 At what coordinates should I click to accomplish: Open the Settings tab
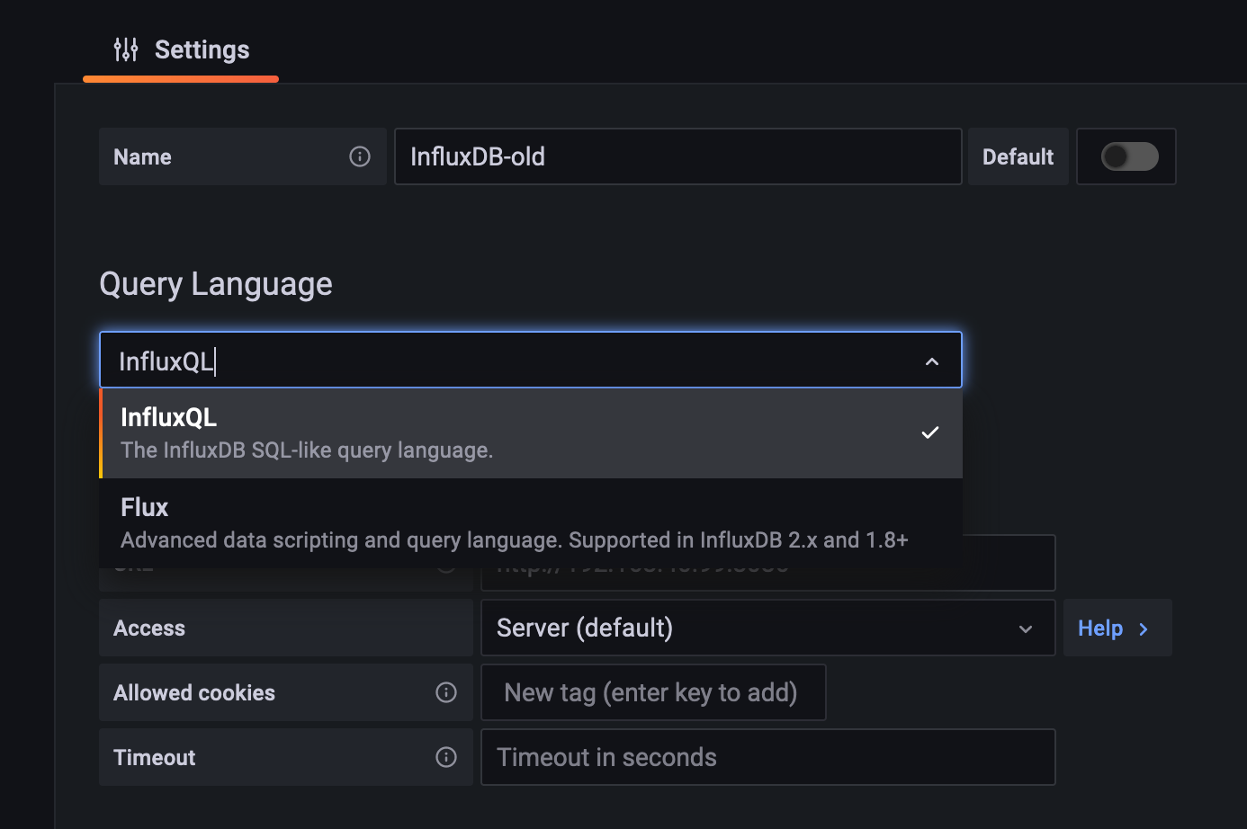181,50
